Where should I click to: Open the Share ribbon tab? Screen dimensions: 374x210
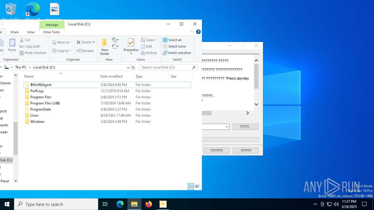[x=14, y=32]
